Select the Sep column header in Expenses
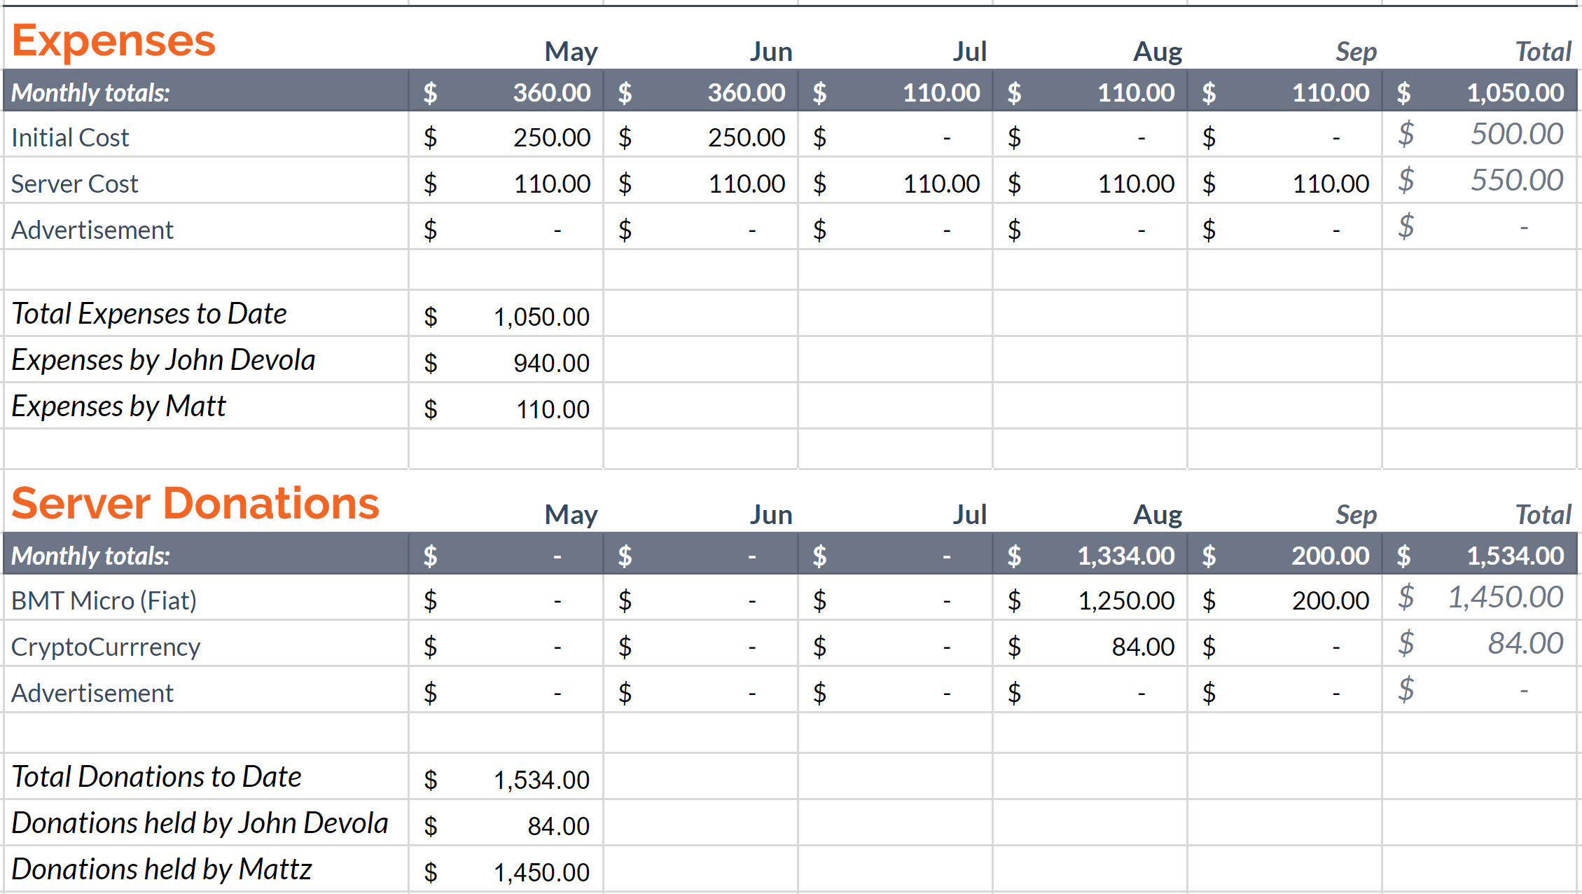 1356,52
